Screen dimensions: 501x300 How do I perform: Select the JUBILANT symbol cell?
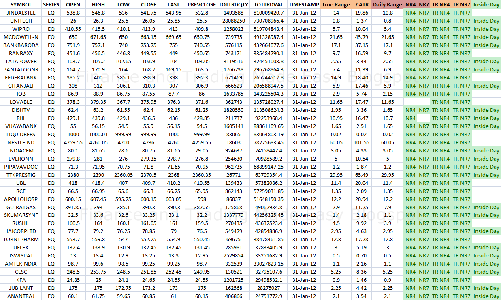[21, 288]
